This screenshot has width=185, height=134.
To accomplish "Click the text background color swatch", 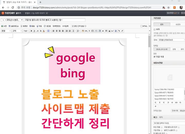I will [x=48, y=31].
